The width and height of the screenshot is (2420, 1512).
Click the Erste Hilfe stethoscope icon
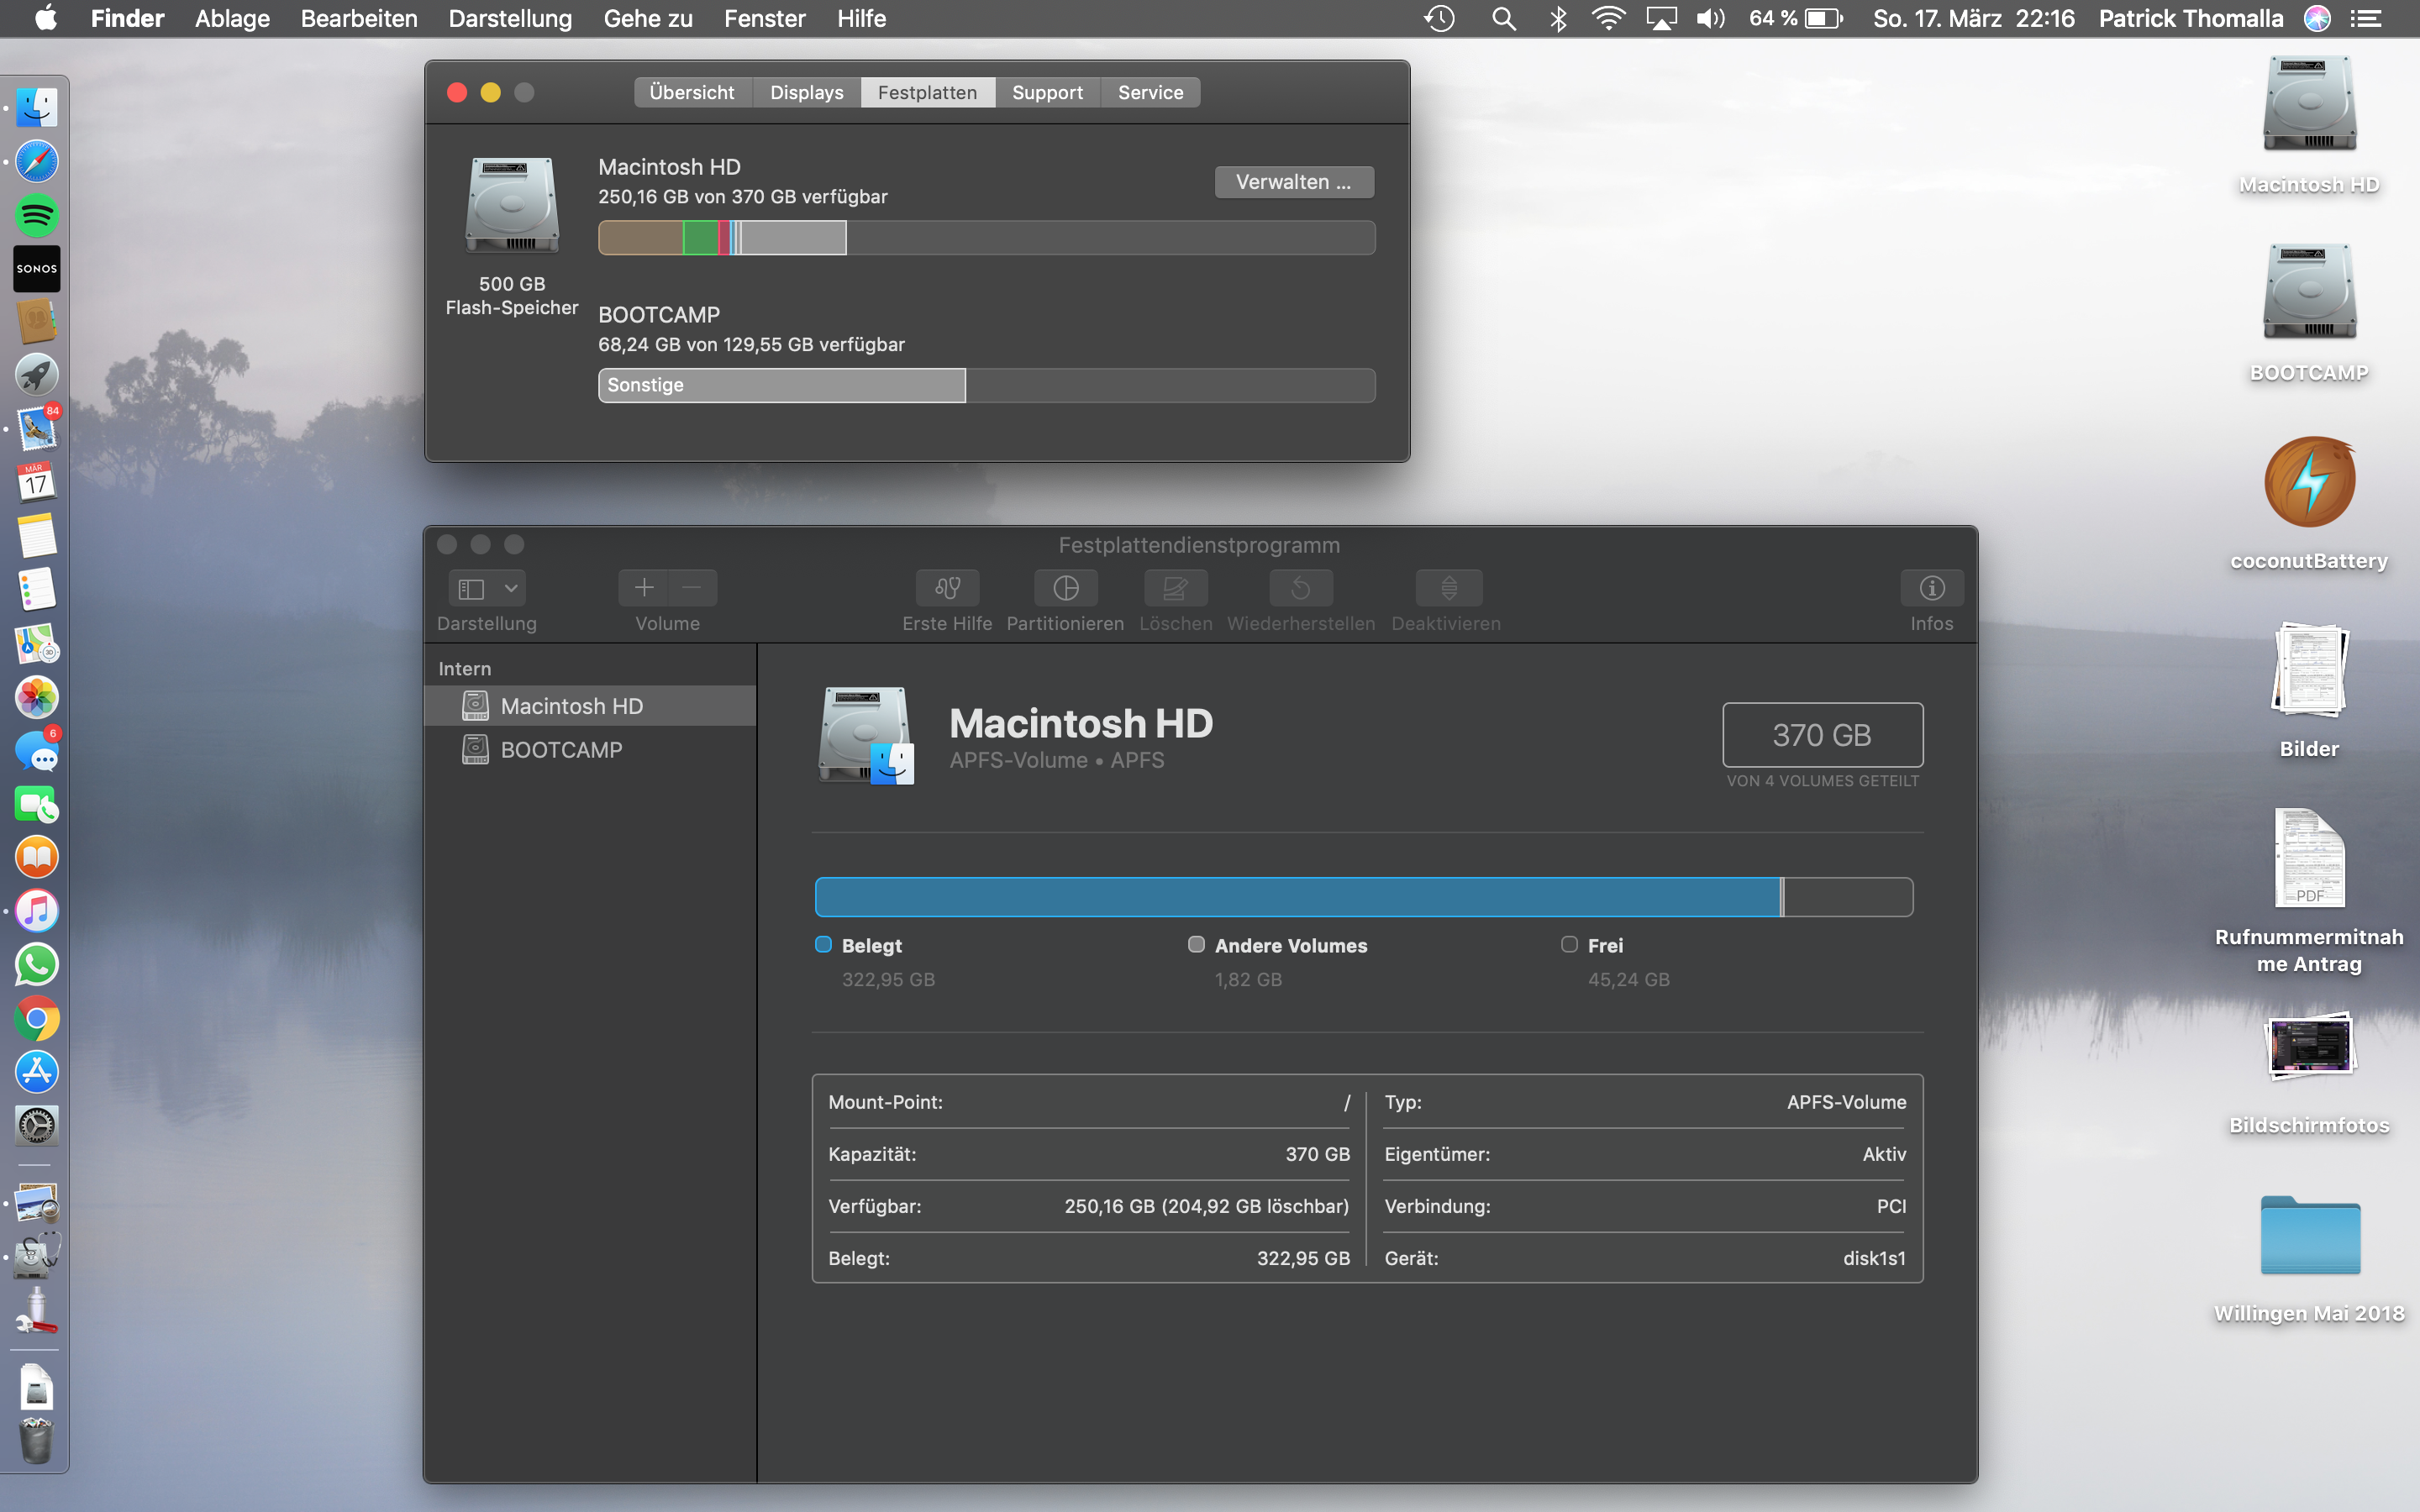(x=947, y=588)
